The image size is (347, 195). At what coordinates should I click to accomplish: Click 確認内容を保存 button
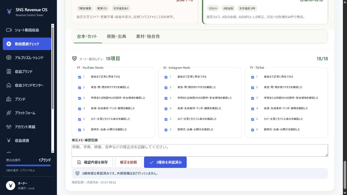pyautogui.click(x=92, y=162)
